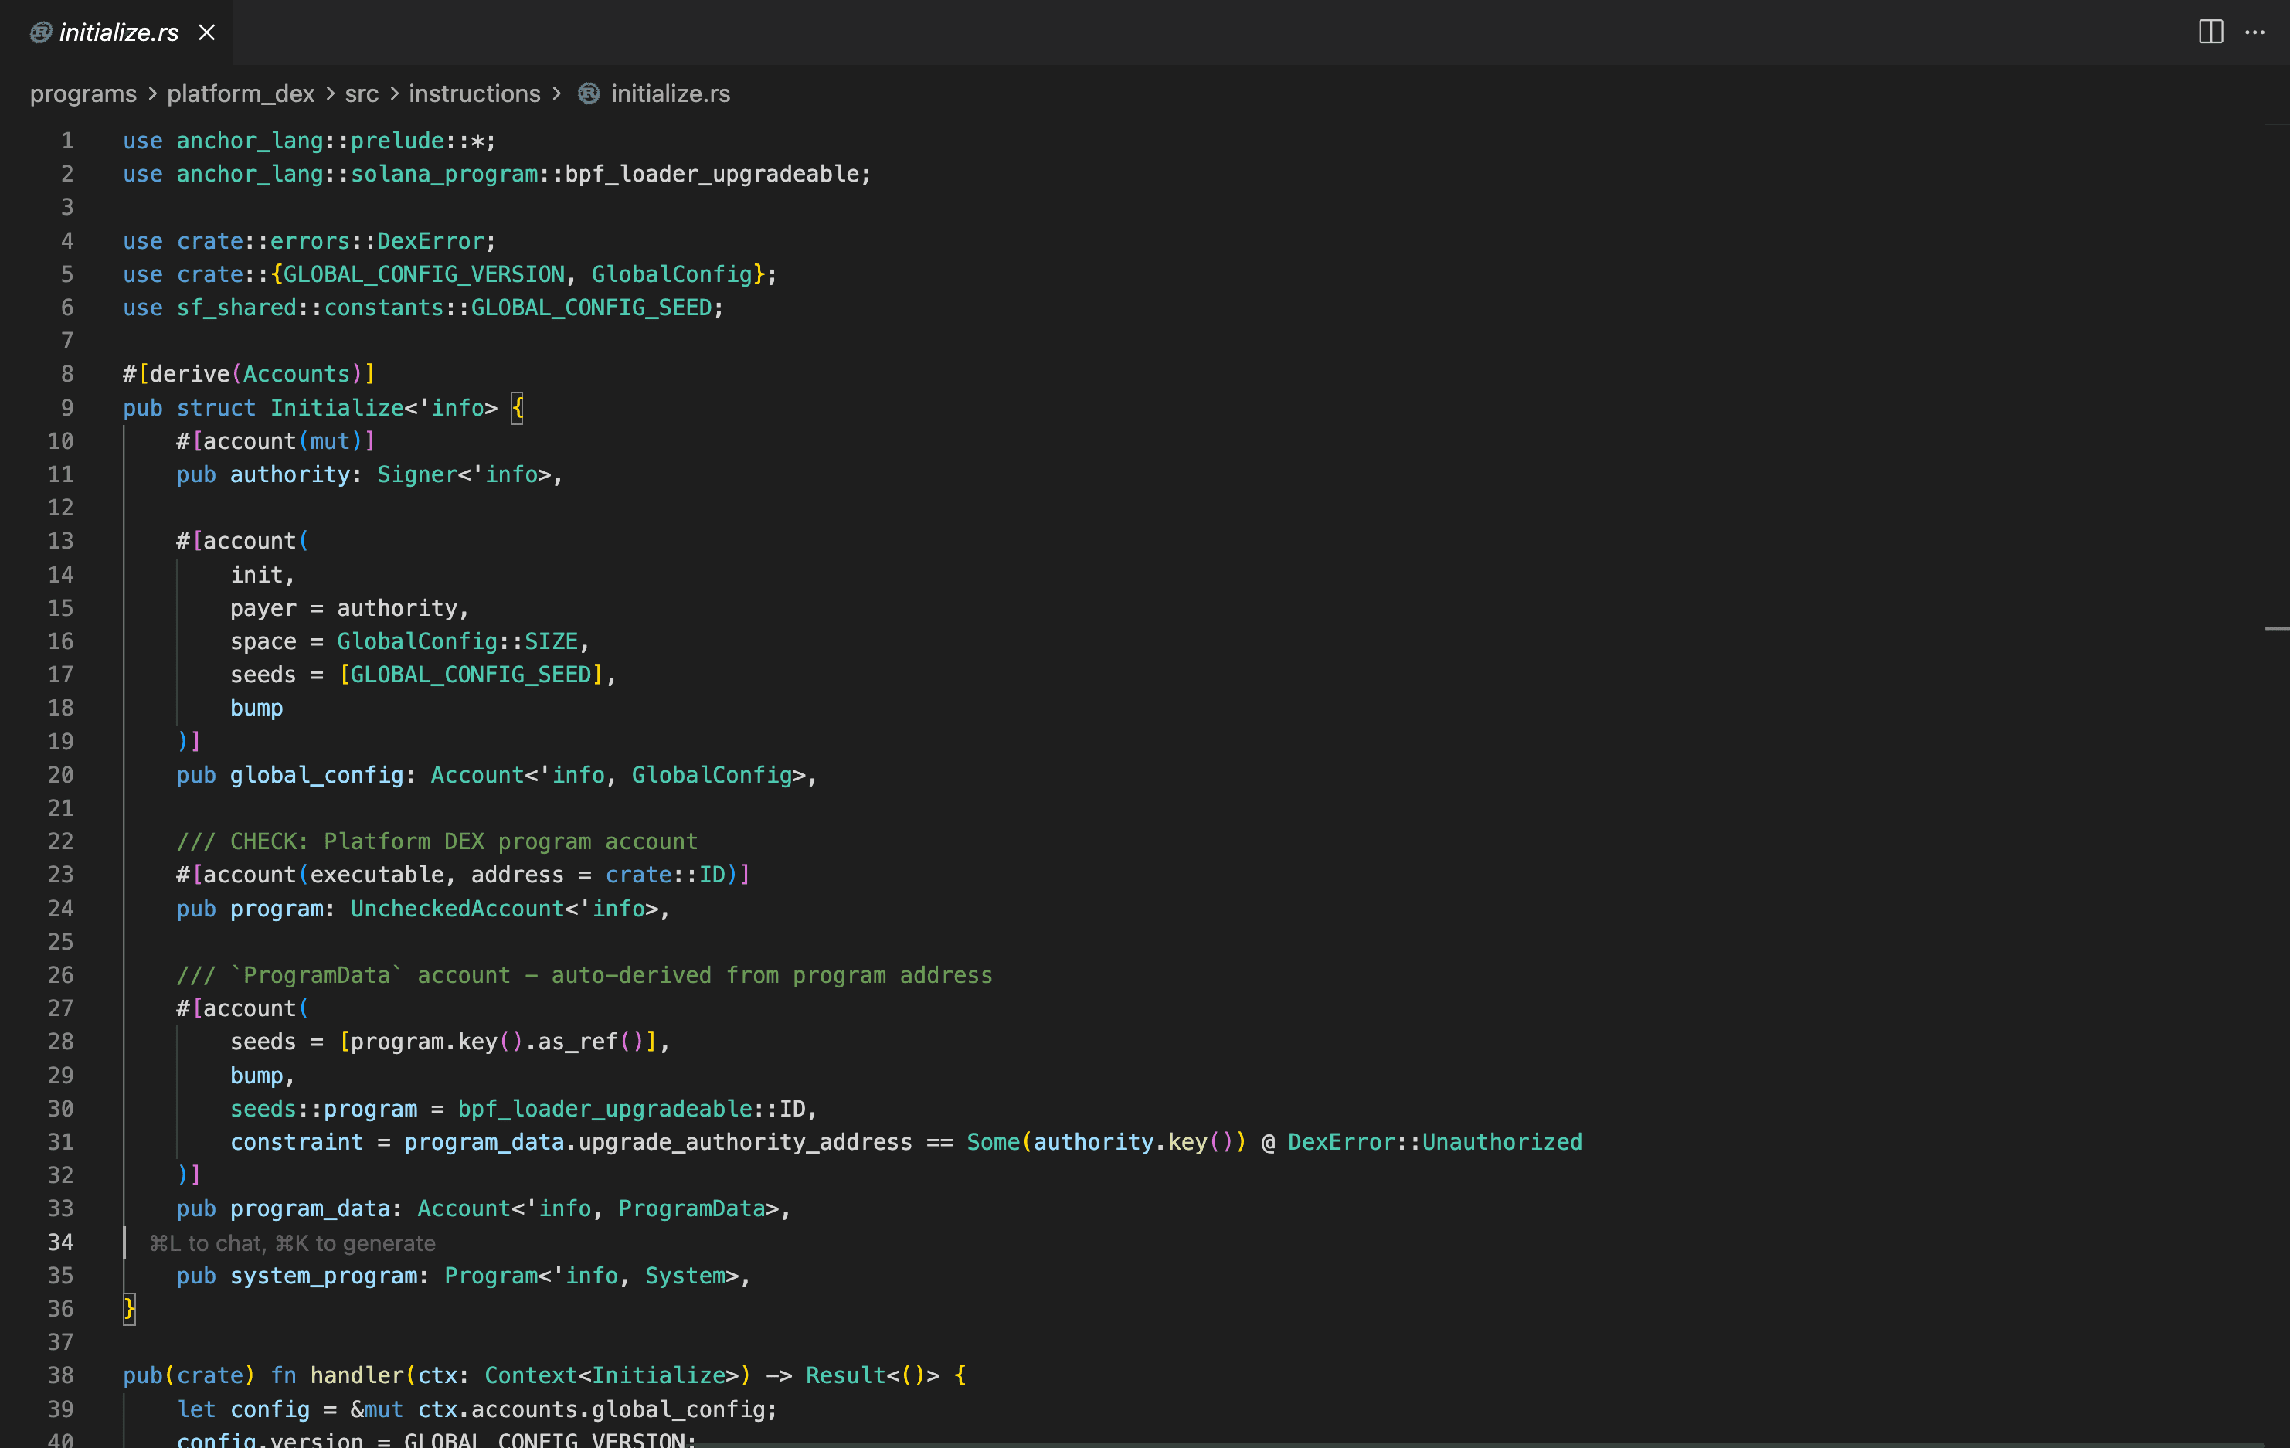The width and height of the screenshot is (2290, 1448).
Task: Select the initialize.rs editor tab
Action: click(118, 32)
